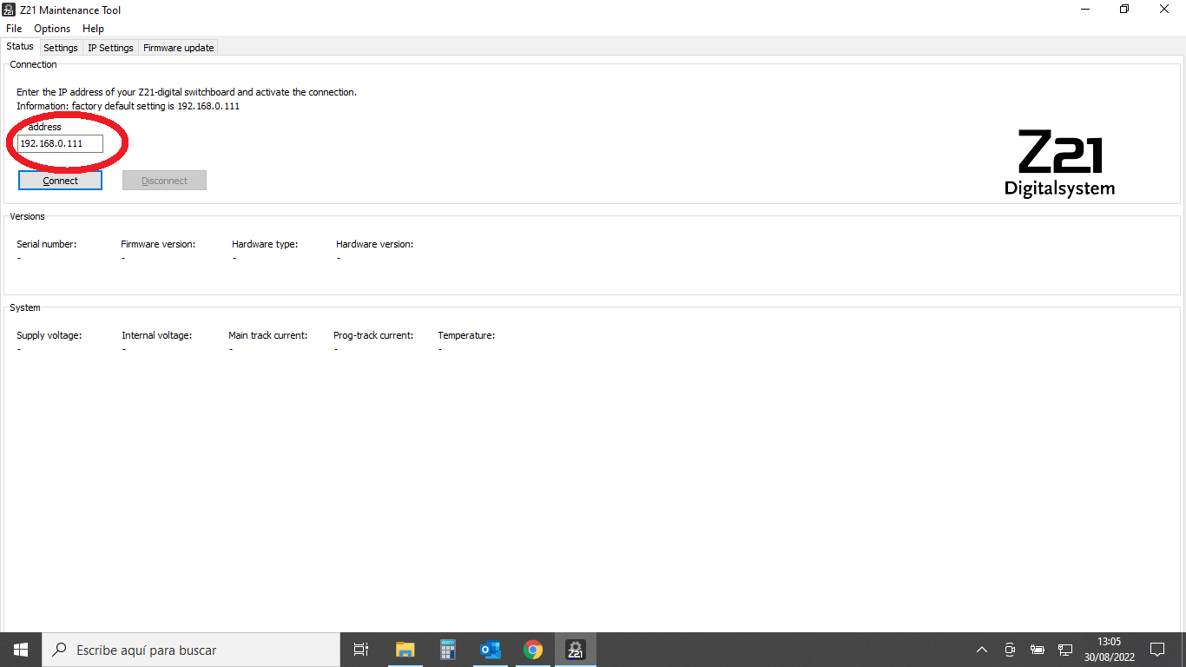Click the battery status tray icon
The width and height of the screenshot is (1186, 667).
1038,650
